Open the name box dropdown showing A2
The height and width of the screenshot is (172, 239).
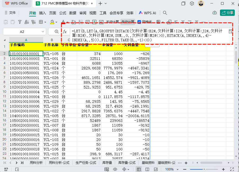[x=43, y=32]
